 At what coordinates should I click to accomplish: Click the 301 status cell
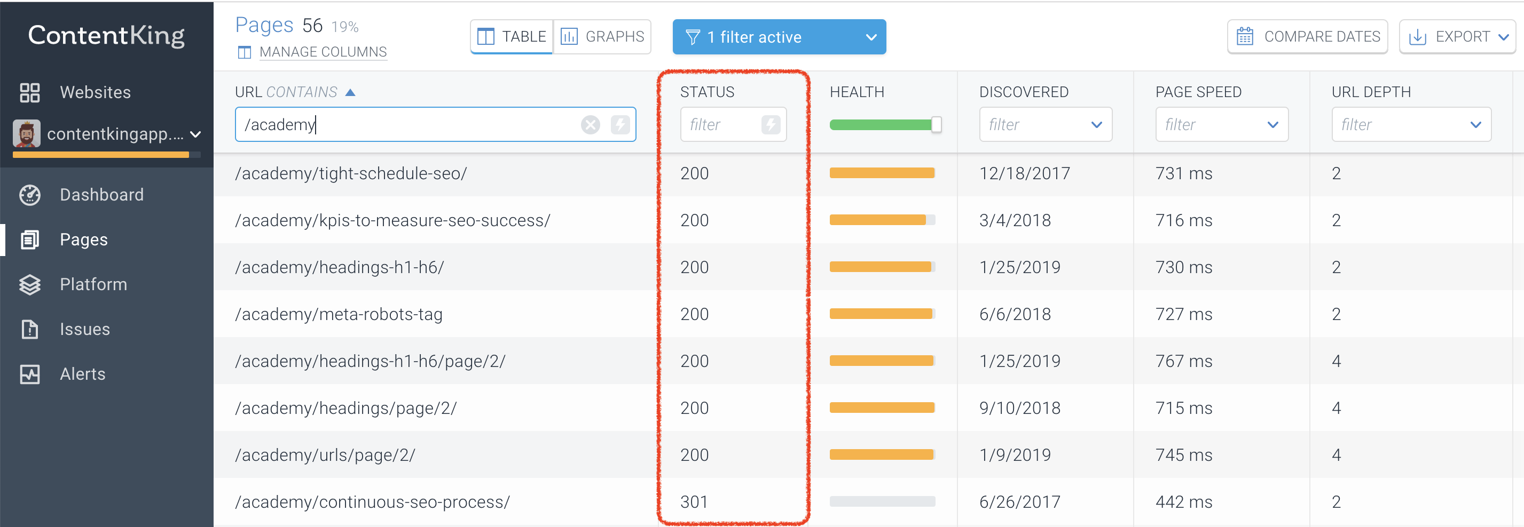[694, 502]
